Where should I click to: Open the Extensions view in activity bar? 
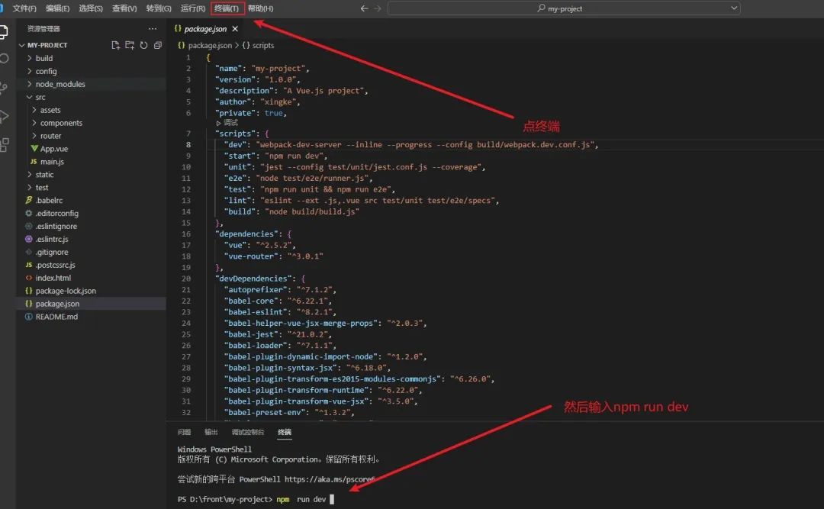coord(3,144)
